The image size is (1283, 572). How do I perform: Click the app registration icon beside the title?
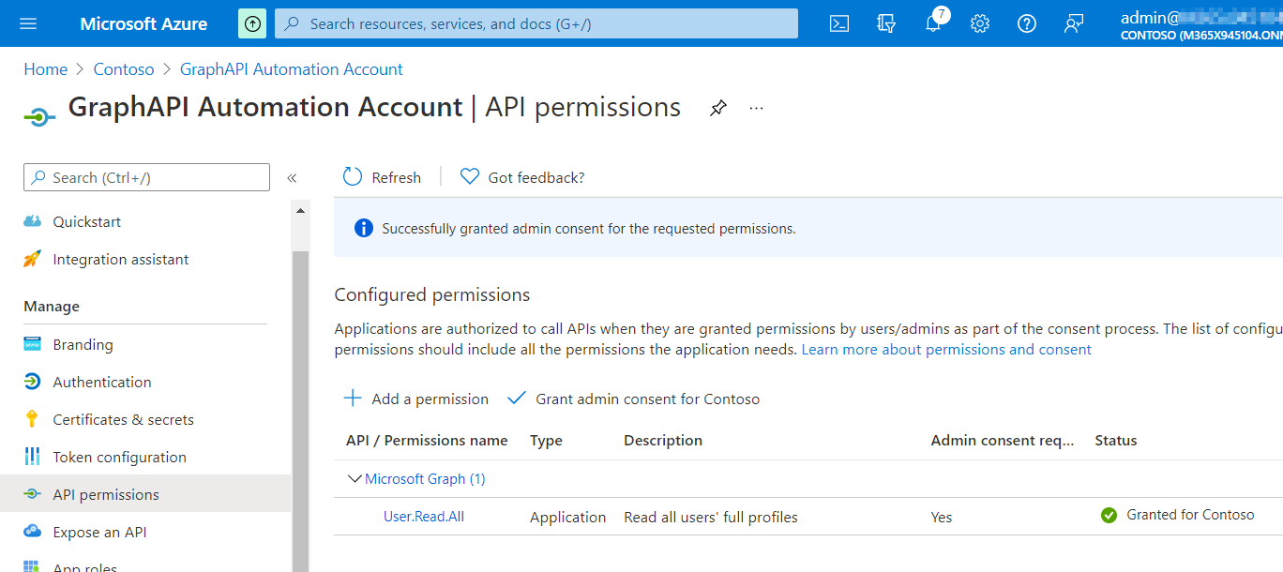point(39,118)
